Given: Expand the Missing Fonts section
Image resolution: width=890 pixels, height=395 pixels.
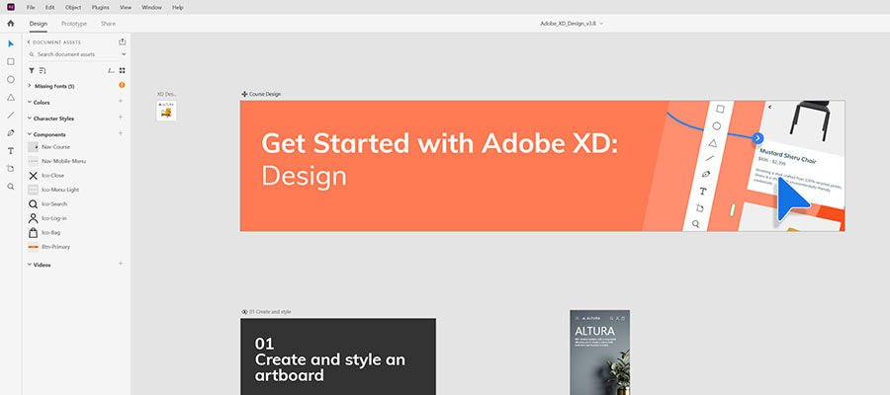Looking at the screenshot, I should (x=30, y=86).
